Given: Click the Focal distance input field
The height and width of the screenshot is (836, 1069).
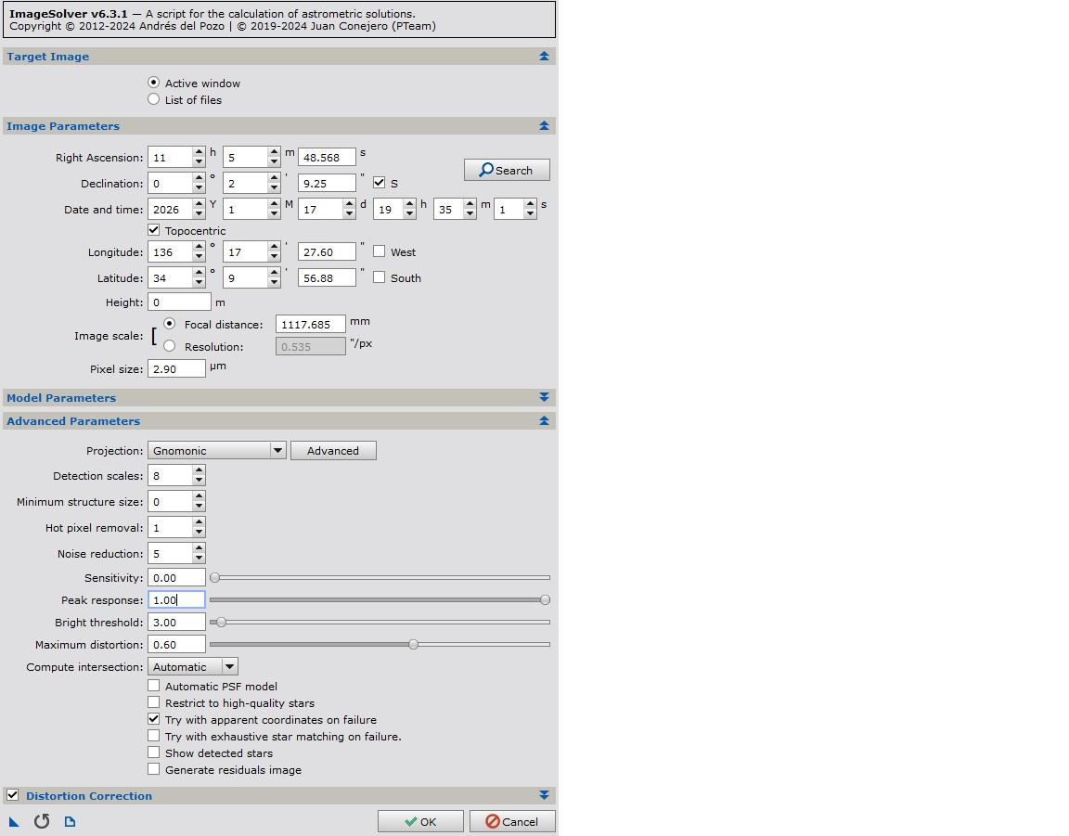Looking at the screenshot, I should [x=310, y=324].
